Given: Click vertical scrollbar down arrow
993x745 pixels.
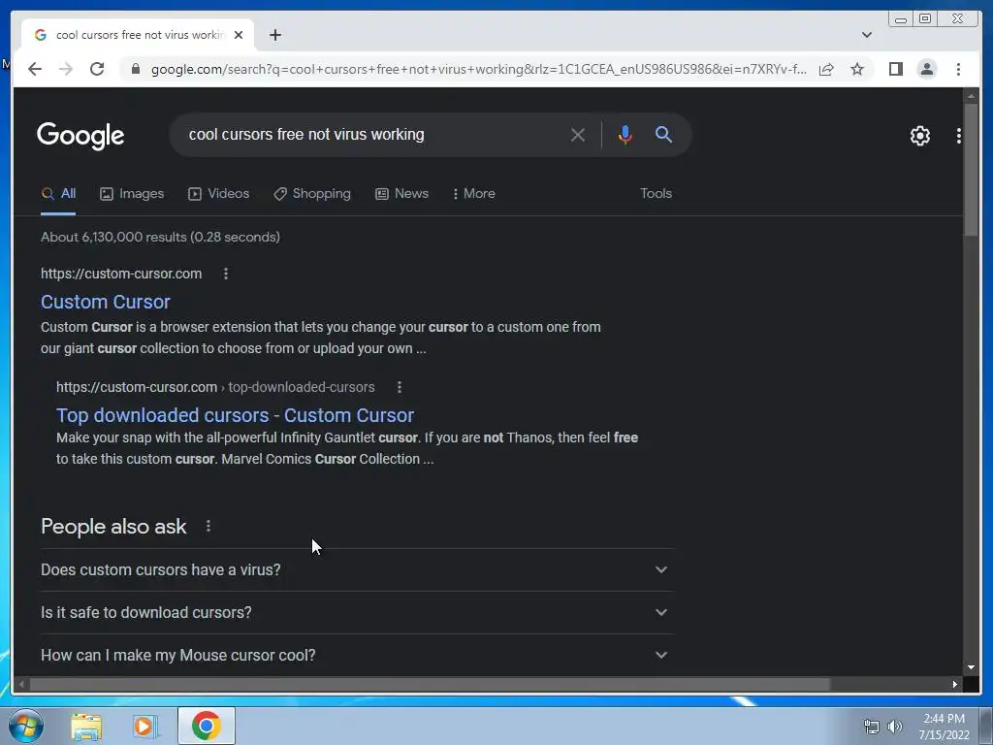Looking at the screenshot, I should [x=971, y=667].
